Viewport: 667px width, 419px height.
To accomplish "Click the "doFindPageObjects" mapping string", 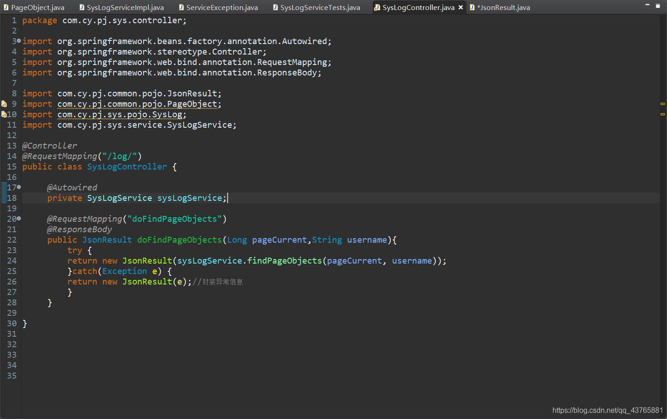I will pos(174,219).
